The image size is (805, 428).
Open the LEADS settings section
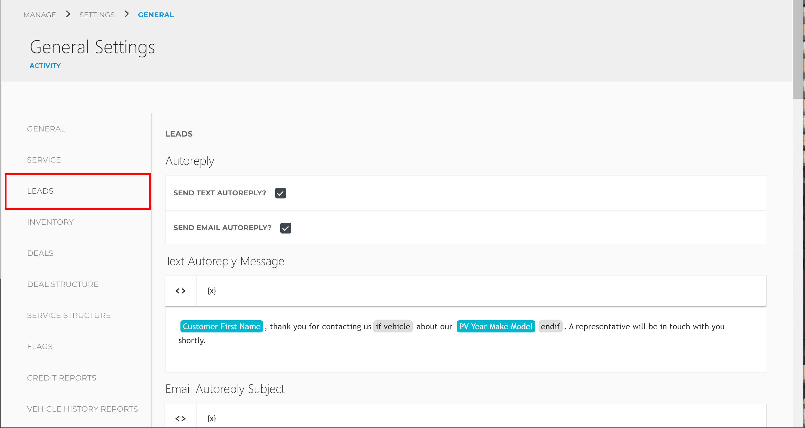tap(40, 191)
